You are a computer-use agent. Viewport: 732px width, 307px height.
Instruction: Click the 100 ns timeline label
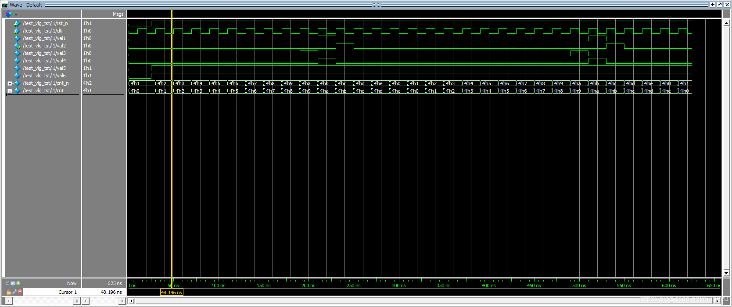(219, 285)
